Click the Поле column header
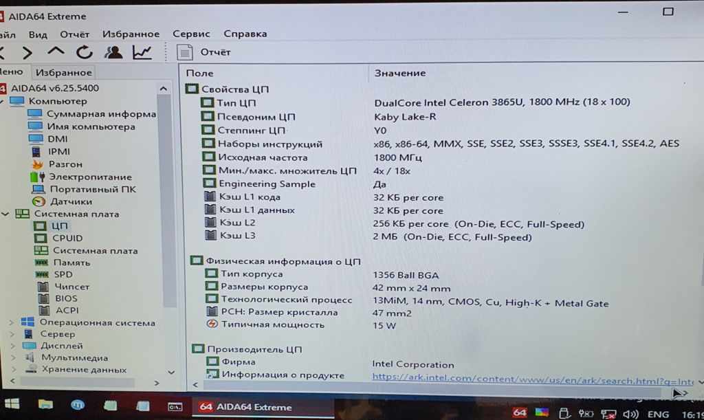 pos(200,73)
